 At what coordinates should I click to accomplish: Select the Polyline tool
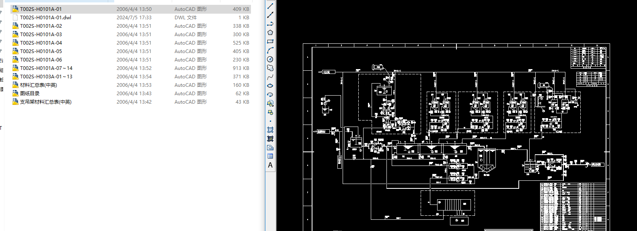270,24
